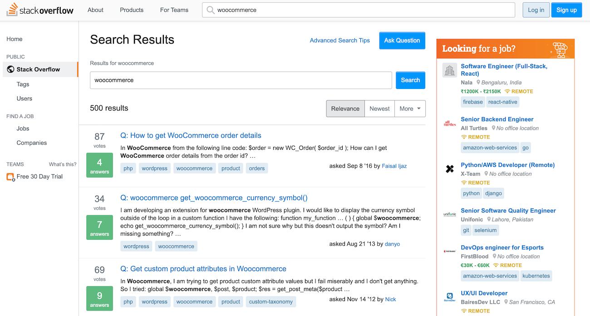Screen dimensions: 590x316
Task: Click the selenium job tag
Action: pos(486,230)
